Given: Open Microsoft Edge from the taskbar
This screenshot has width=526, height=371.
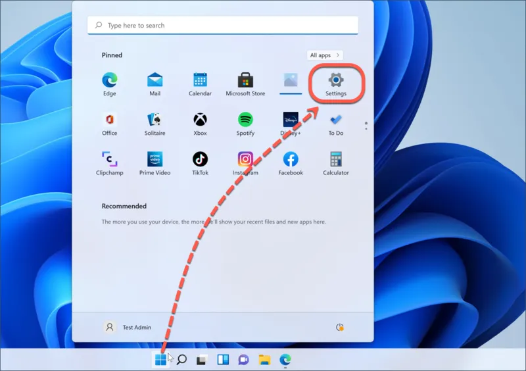Looking at the screenshot, I should 285,360.
